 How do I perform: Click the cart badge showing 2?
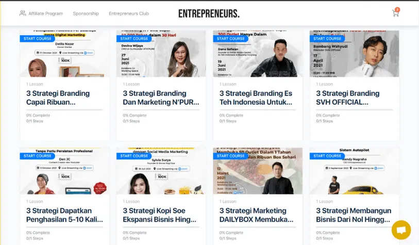(x=397, y=10)
